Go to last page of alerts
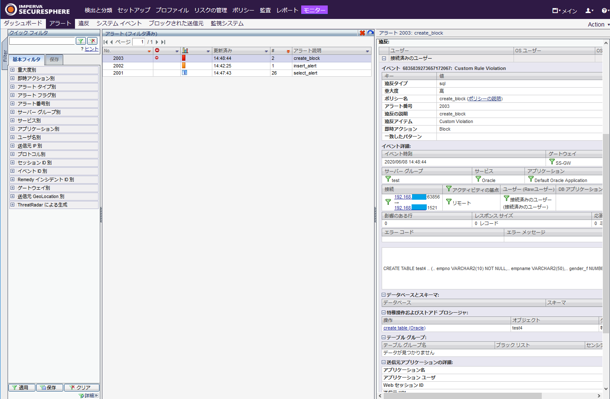The image size is (610, 399). pyautogui.click(x=163, y=42)
